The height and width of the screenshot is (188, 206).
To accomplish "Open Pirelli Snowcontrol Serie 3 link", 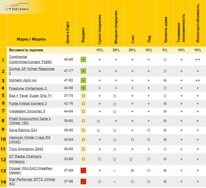I will click(x=30, y=121).
